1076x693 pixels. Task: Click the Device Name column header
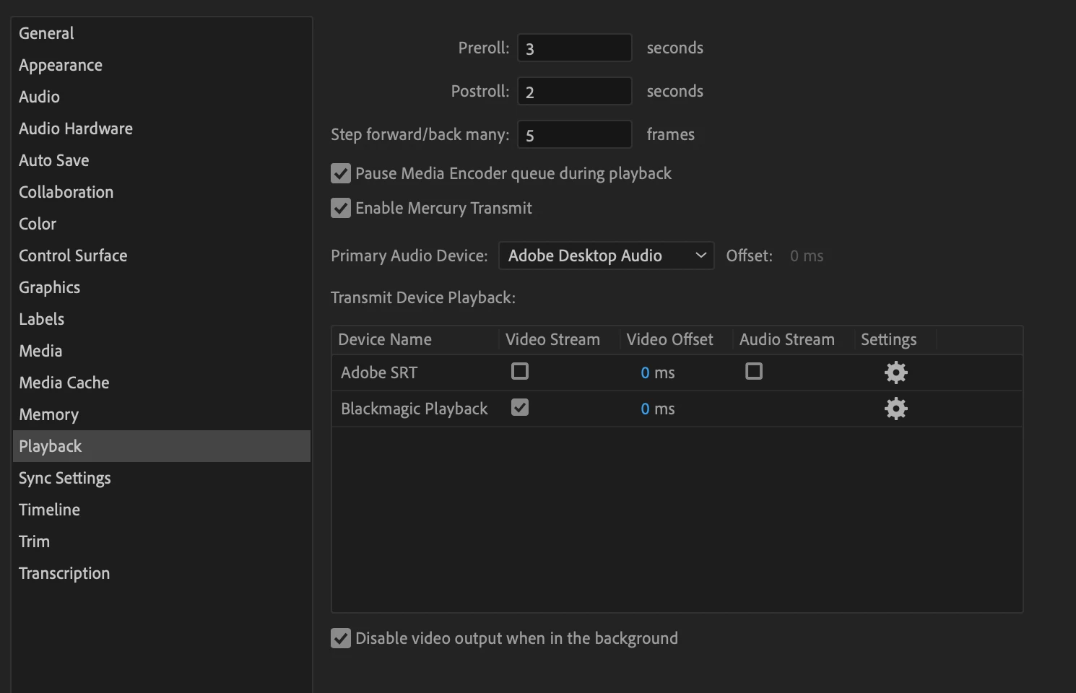pyautogui.click(x=385, y=339)
